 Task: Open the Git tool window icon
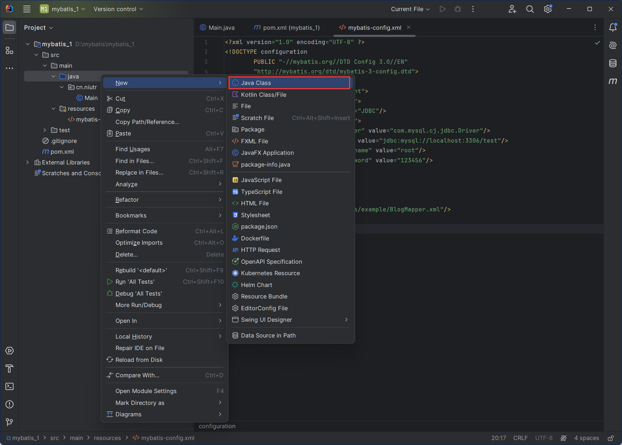(10, 422)
